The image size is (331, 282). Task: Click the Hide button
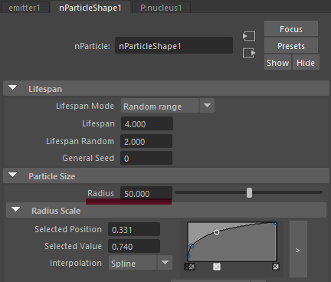(x=306, y=63)
